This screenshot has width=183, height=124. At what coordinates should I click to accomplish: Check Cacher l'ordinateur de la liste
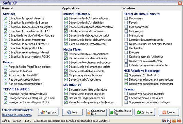pyautogui.click(x=126, y=98)
